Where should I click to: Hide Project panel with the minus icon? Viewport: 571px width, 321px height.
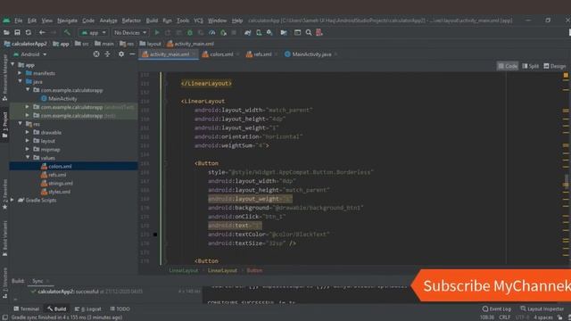click(x=132, y=54)
